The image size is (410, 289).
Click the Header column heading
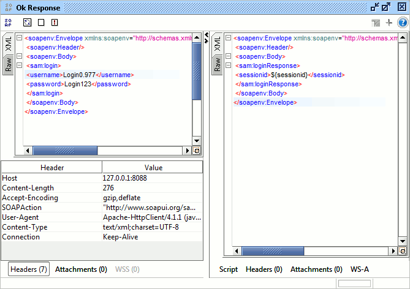[x=51, y=167]
